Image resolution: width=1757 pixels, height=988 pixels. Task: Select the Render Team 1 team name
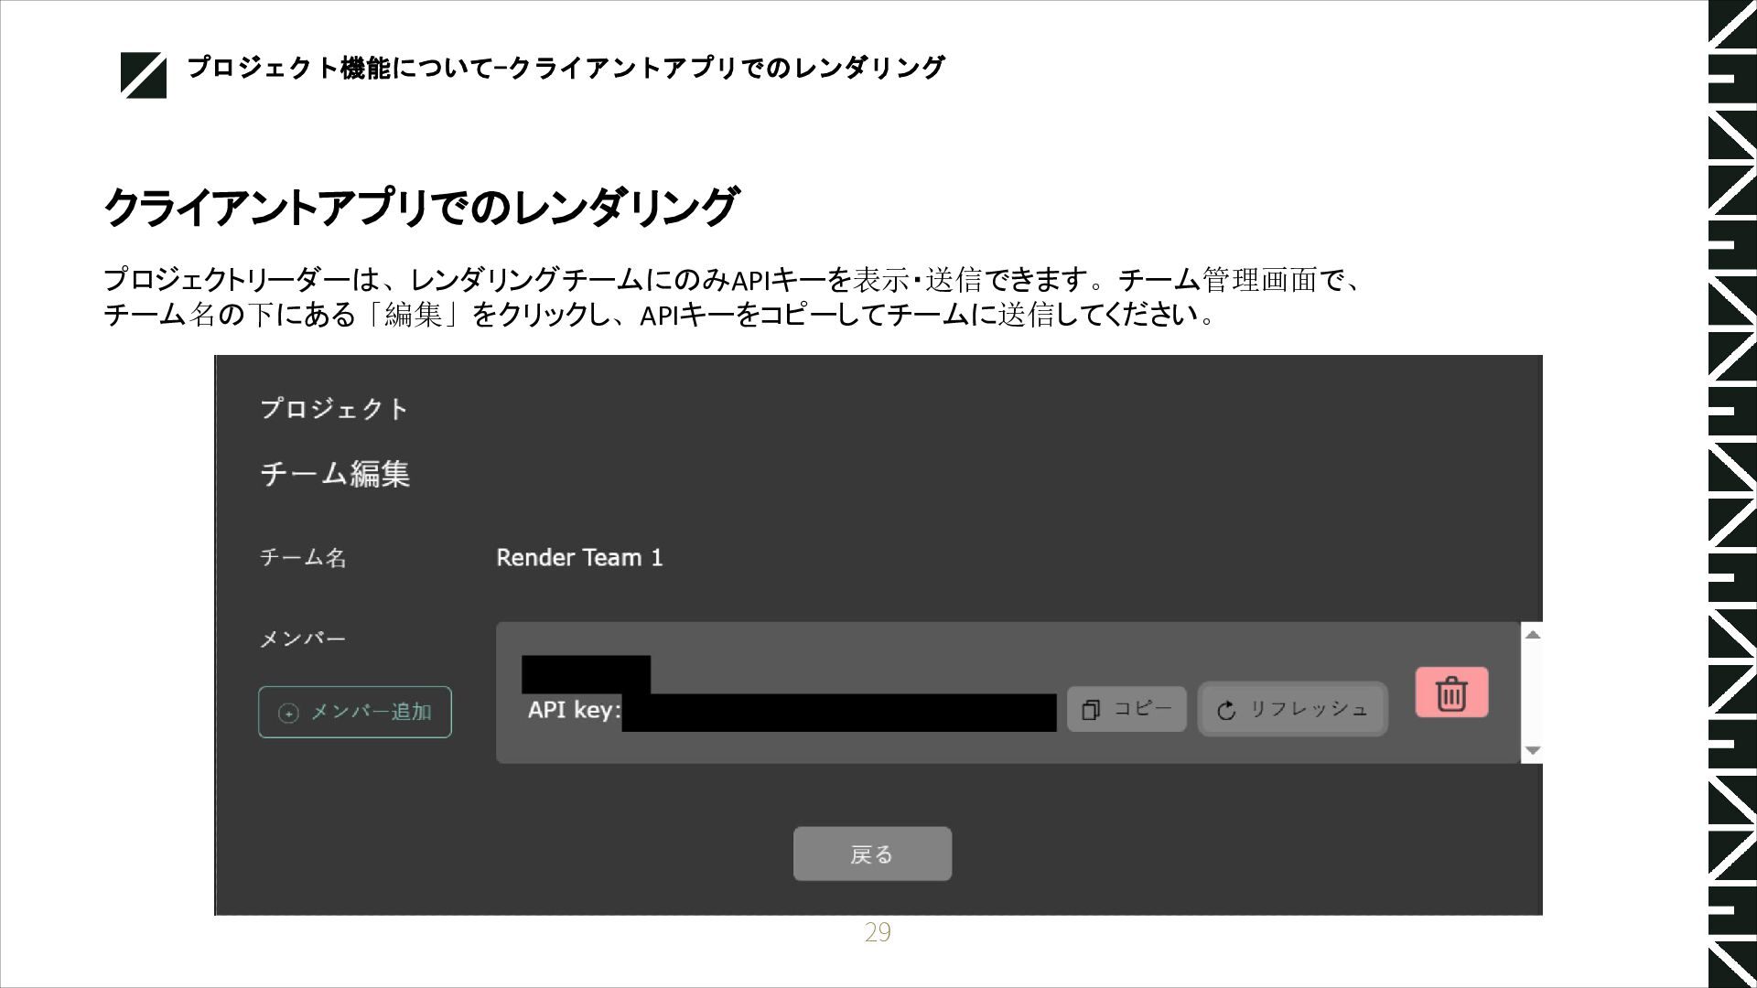click(x=579, y=557)
